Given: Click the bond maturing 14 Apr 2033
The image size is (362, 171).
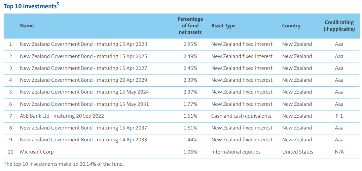Looking at the screenshot, I should click(x=83, y=140).
